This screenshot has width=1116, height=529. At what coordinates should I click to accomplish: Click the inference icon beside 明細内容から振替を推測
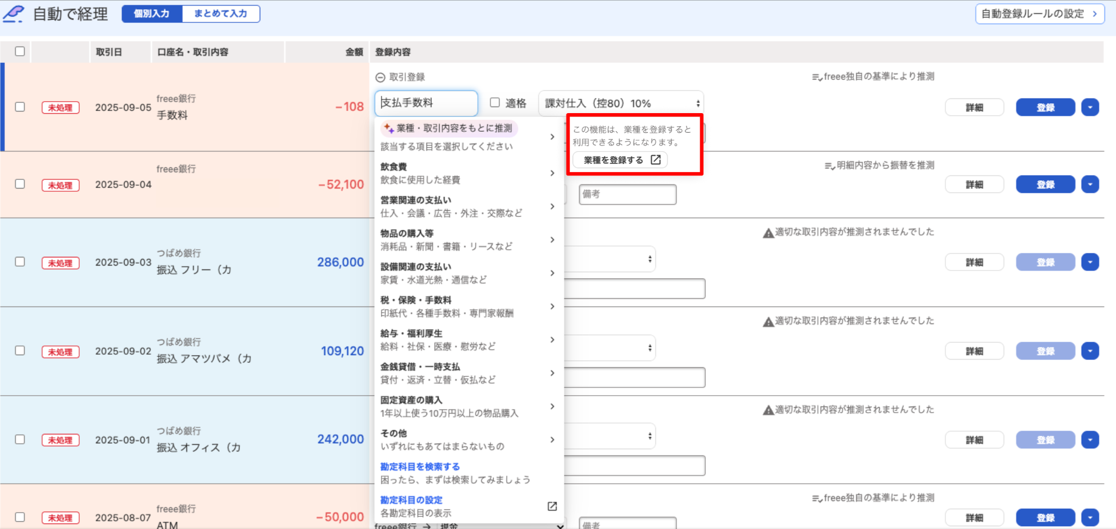829,166
